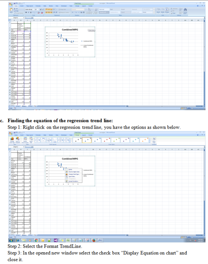The height and width of the screenshot is (264, 208).
Task: Choose Format Trendline in the context menu
Action: click(74, 181)
